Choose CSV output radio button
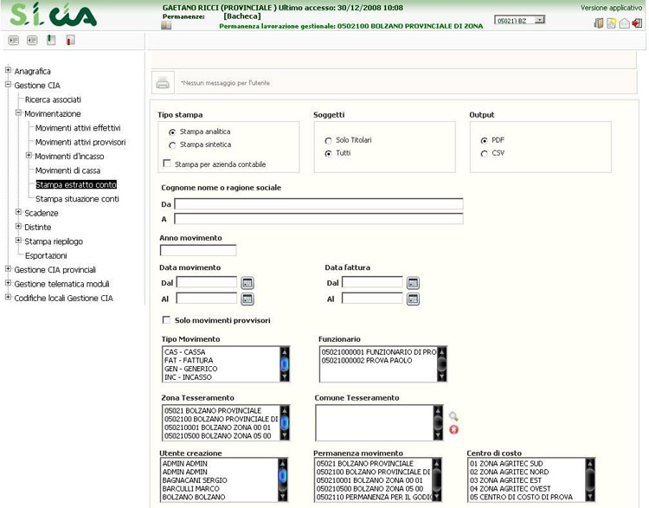This screenshot has width=649, height=508. point(484,153)
